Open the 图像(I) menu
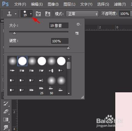This screenshot has height=131, width=132. click(53, 4)
